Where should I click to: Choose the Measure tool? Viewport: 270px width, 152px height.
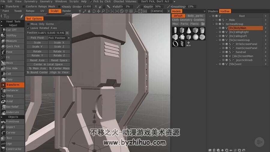[x=12, y=41]
